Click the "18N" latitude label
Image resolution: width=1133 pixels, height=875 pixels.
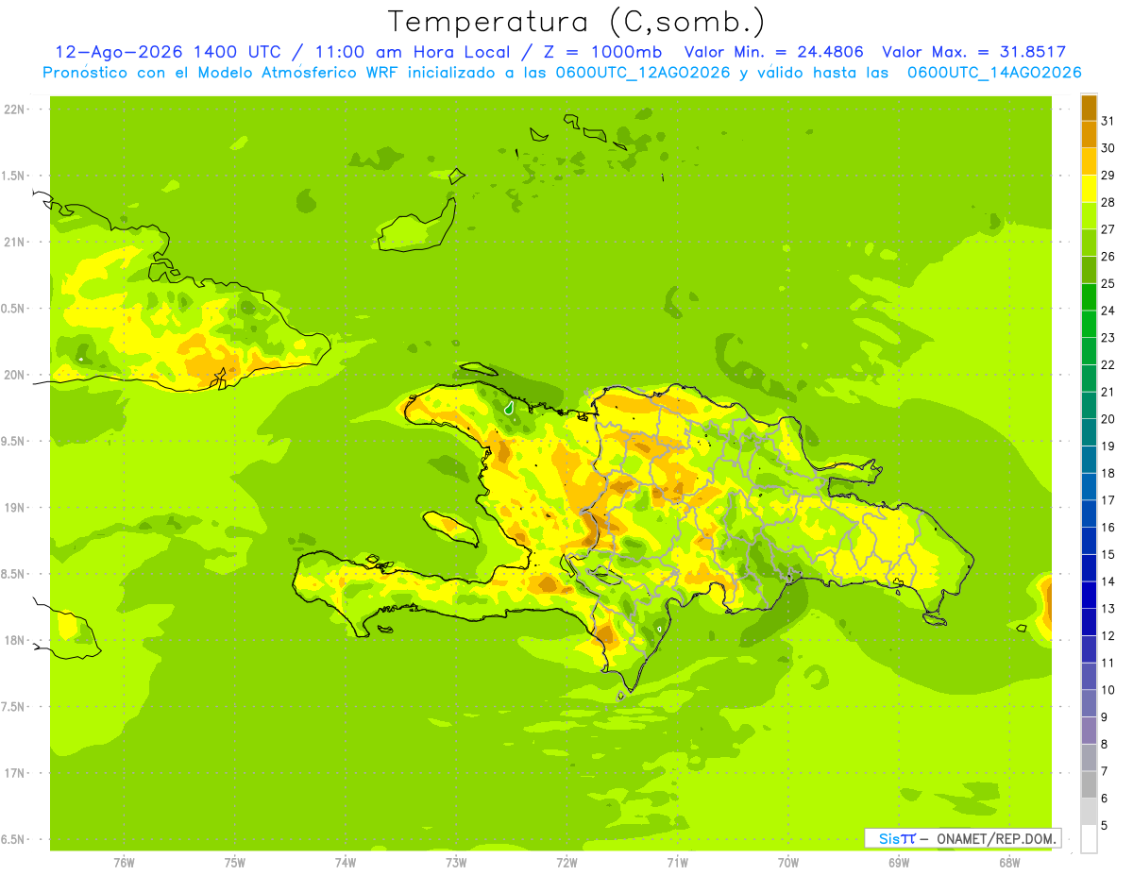[x=13, y=640]
